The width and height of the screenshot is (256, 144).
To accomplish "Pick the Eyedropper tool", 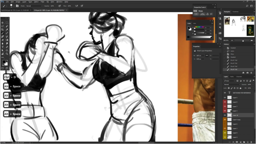I will (7, 30).
